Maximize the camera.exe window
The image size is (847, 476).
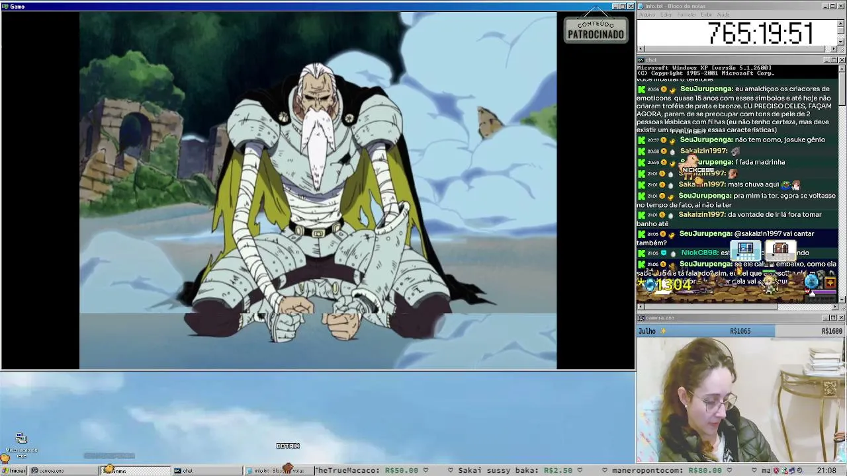[834, 318]
